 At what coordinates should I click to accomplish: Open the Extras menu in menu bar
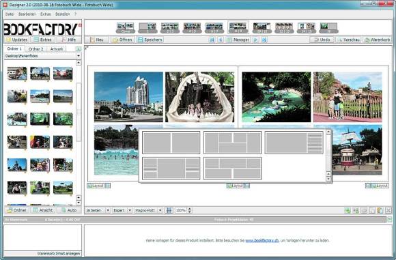pos(46,14)
